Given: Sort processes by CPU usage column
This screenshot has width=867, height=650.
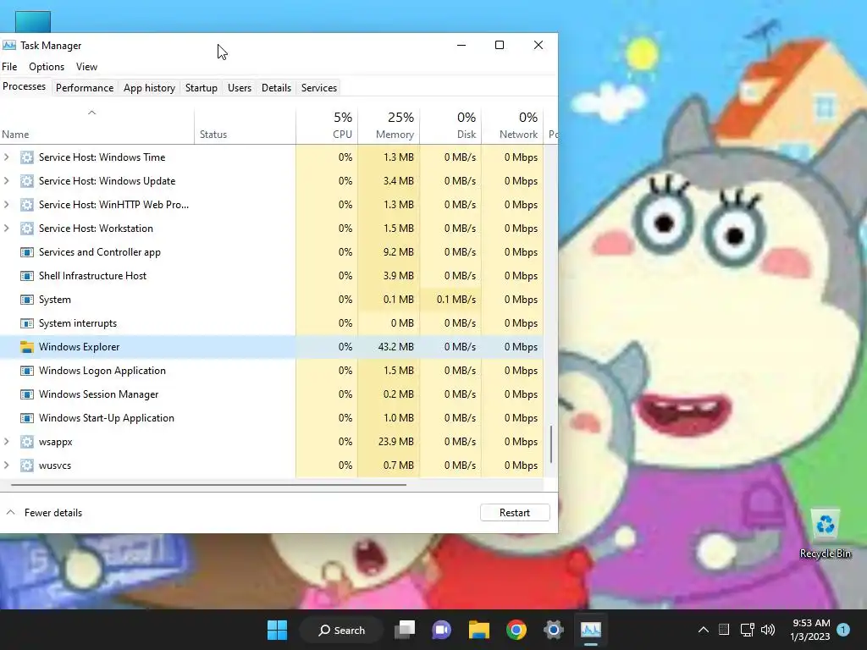Looking at the screenshot, I should 327,126.
